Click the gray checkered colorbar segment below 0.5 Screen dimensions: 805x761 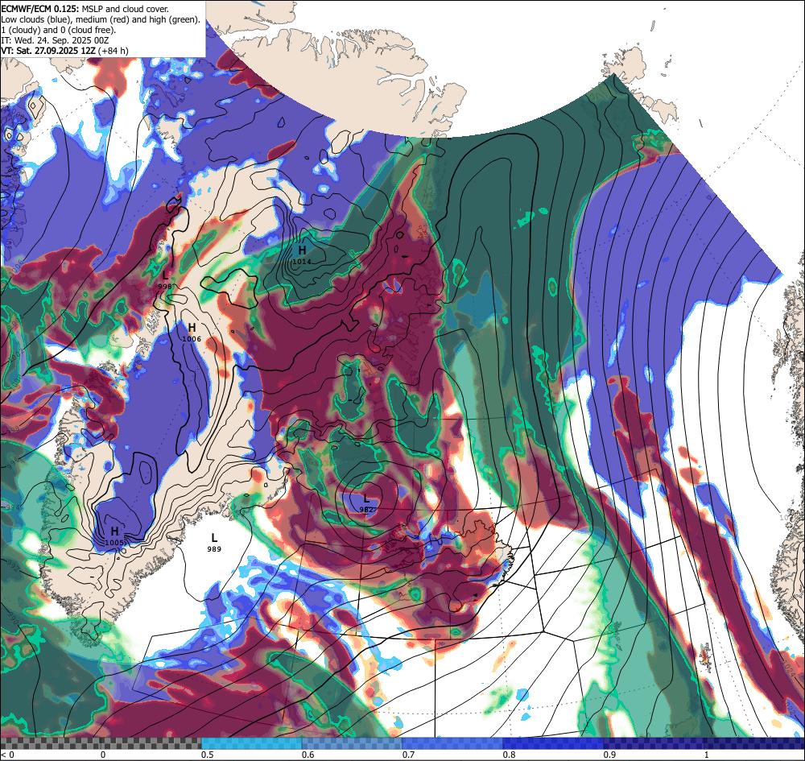tap(101, 743)
